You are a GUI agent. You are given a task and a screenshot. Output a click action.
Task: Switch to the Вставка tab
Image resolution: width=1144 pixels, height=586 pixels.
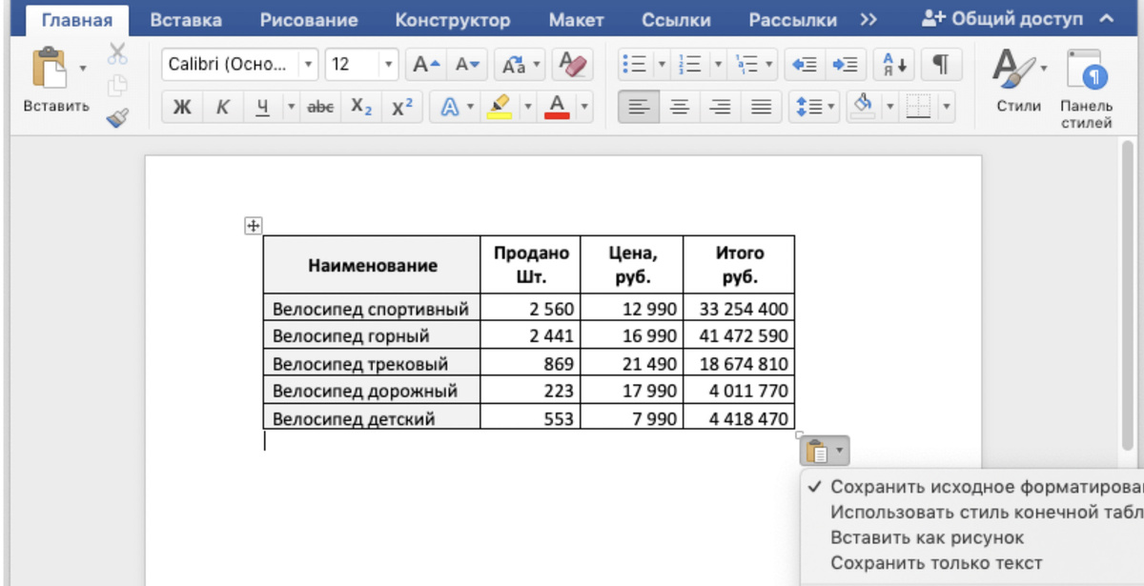pyautogui.click(x=186, y=20)
